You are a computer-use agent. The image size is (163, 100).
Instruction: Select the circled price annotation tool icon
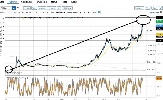pos(1,35)
